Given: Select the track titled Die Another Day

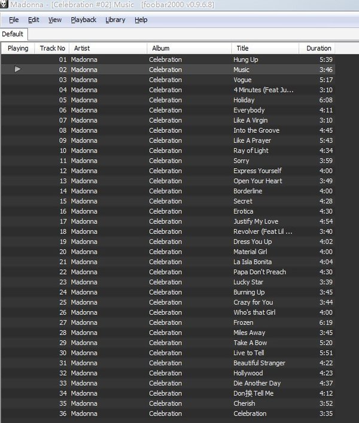Looking at the screenshot, I should (168, 383).
